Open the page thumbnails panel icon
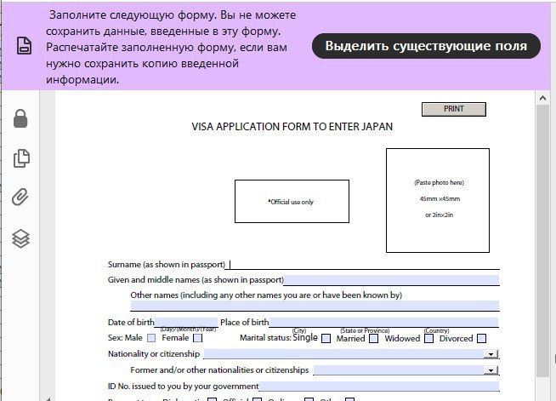The height and width of the screenshot is (401, 556). (21, 158)
